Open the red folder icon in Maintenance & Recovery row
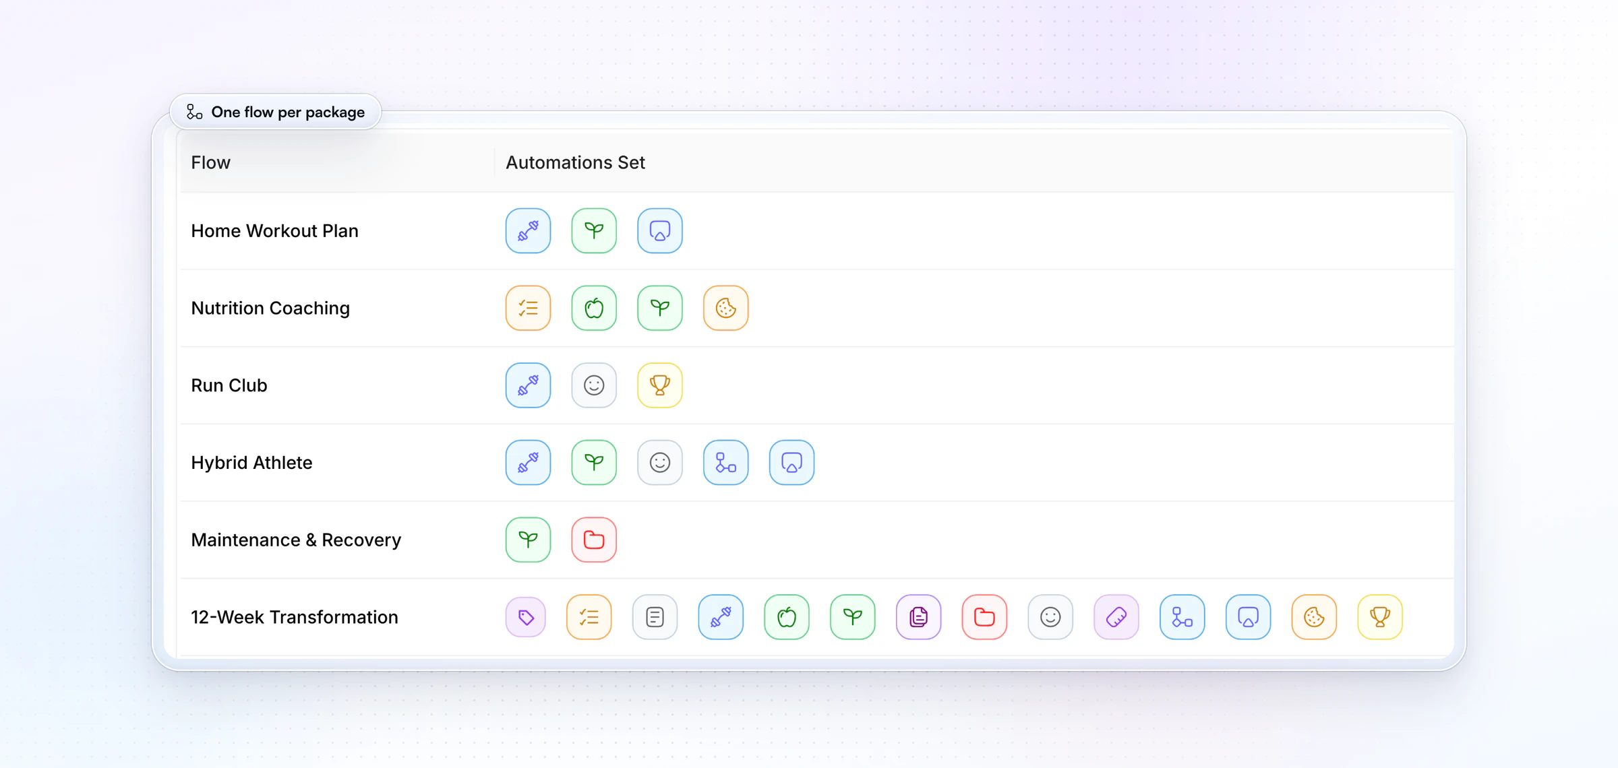Image resolution: width=1618 pixels, height=768 pixels. pyautogui.click(x=594, y=540)
